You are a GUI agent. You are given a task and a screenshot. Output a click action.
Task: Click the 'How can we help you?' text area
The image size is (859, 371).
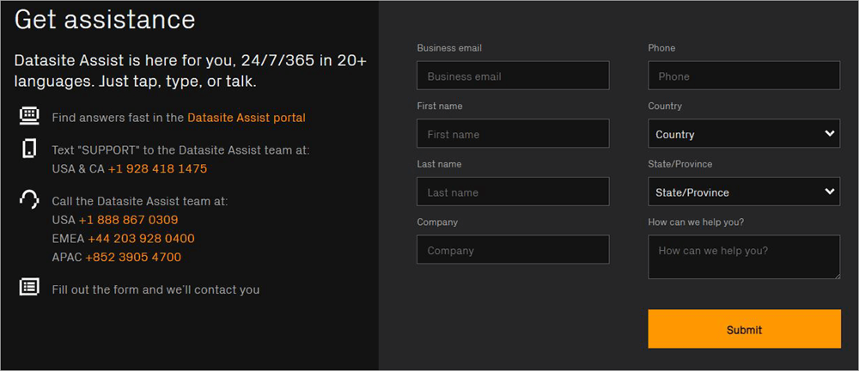[x=743, y=257]
